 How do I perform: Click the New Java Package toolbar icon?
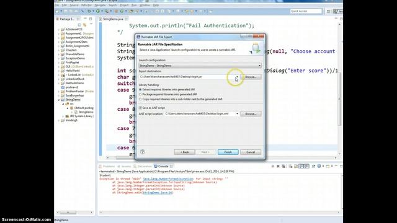[x=117, y=11]
